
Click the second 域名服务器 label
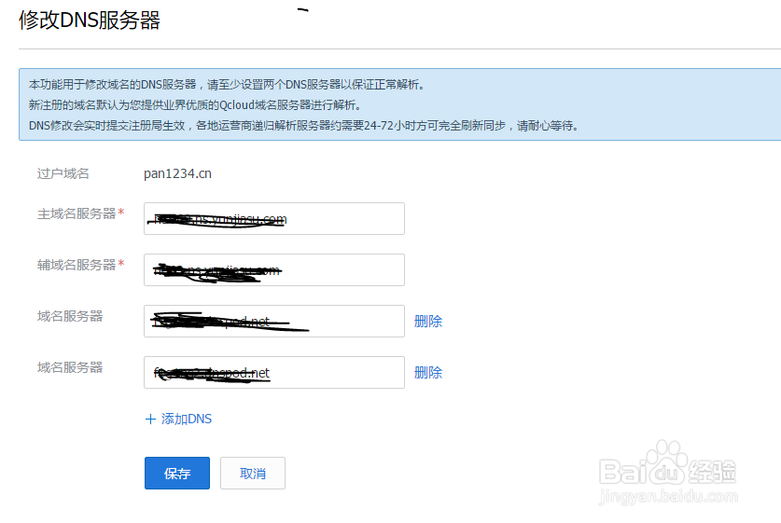70,367
